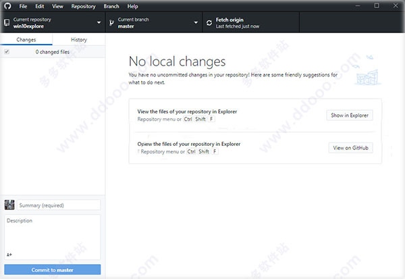Click the No local changes heading
405x279 pixels.
coord(177,61)
